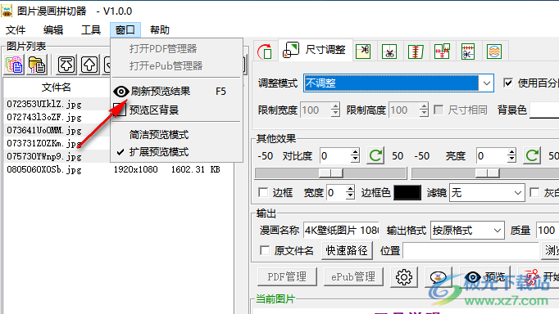Image resolution: width=559 pixels, height=314 pixels.
Task: Click the 开始 start button
Action: (539, 277)
